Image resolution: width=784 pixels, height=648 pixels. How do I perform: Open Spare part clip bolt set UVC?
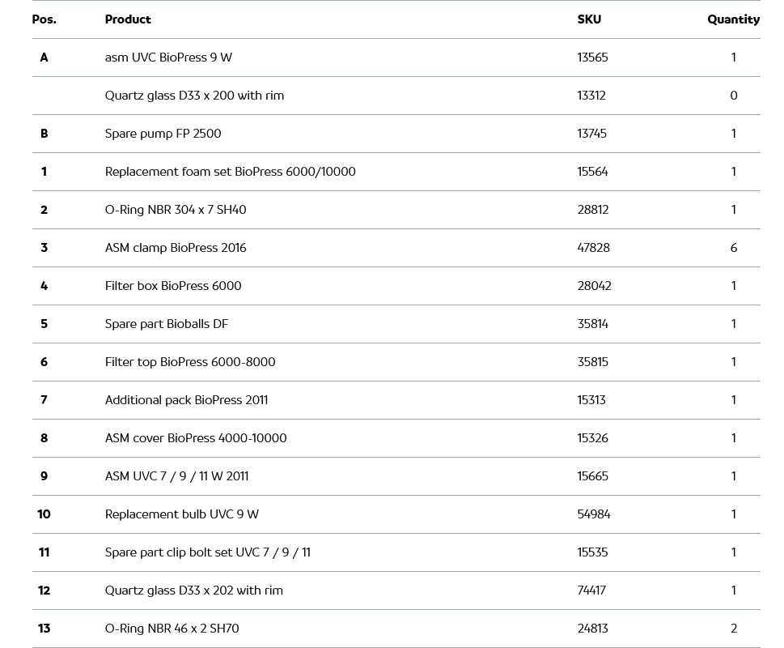[x=208, y=552]
